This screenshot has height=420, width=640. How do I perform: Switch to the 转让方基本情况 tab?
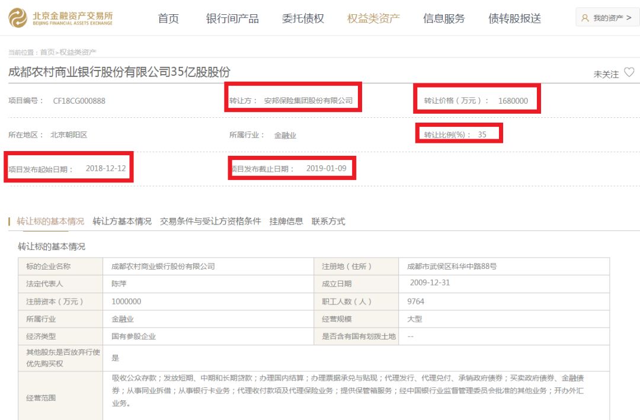pos(121,221)
